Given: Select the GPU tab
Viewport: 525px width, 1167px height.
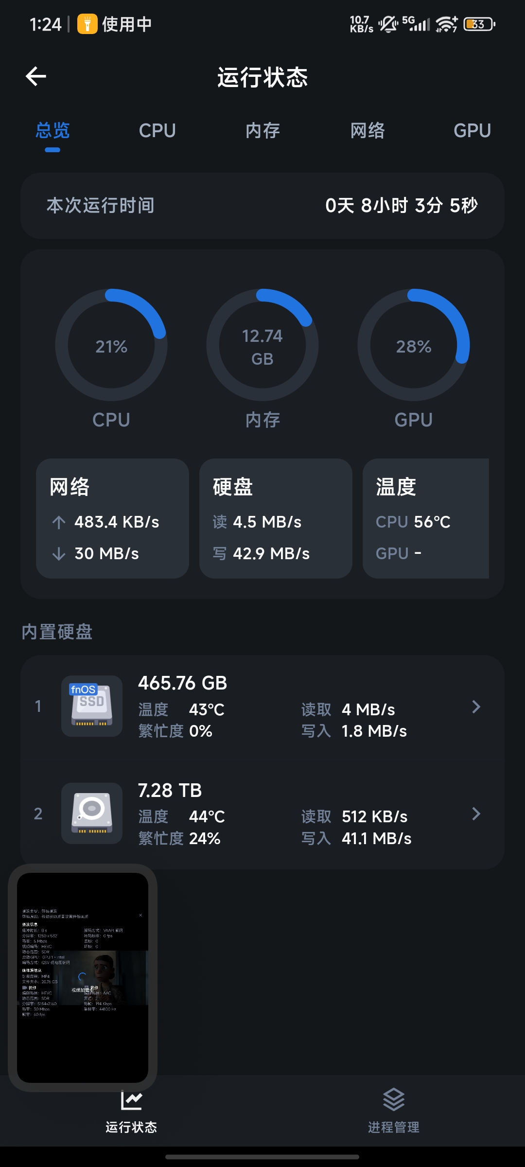Looking at the screenshot, I should point(472,130).
